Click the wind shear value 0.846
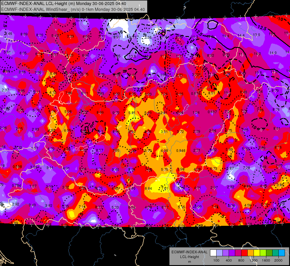Screen dimensions: 290x266 coord(181,151)
